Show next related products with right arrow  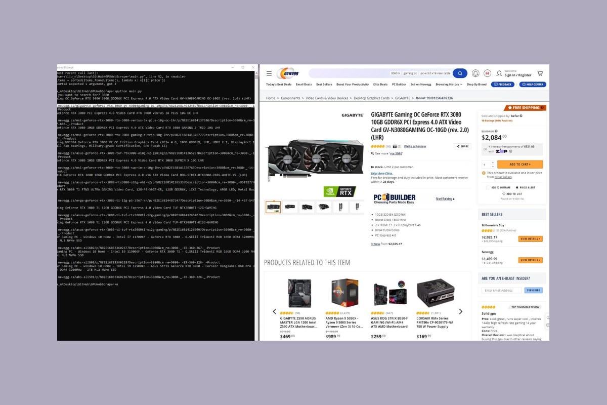click(x=460, y=311)
